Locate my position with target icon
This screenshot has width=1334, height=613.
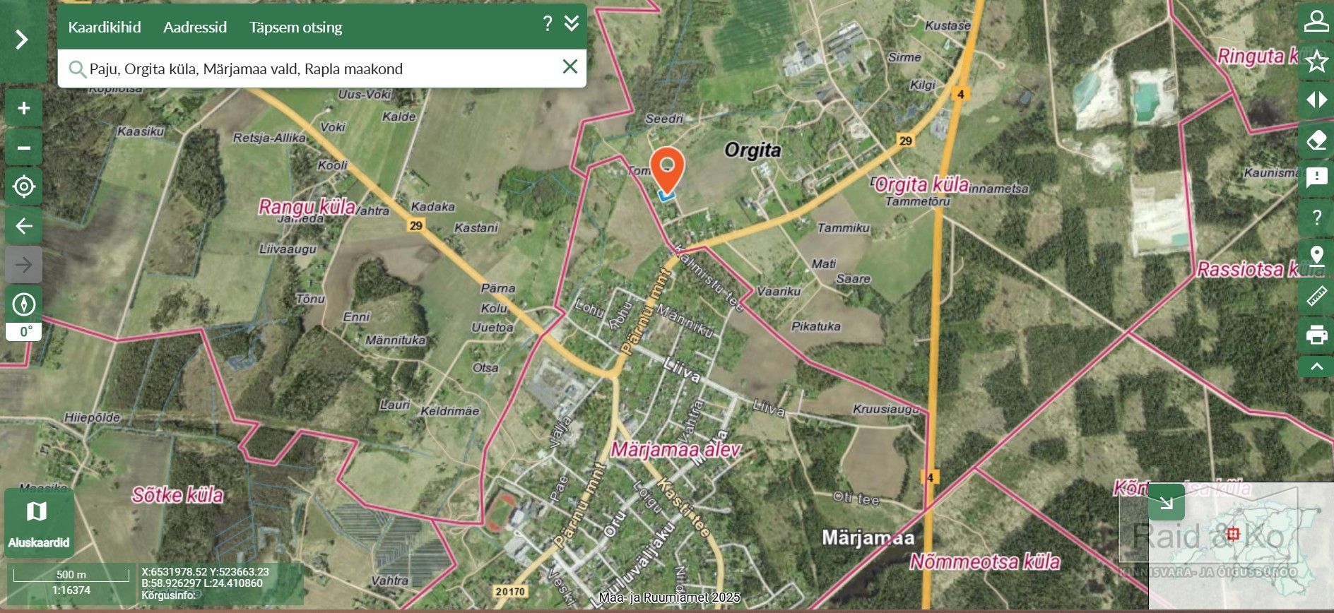click(24, 186)
